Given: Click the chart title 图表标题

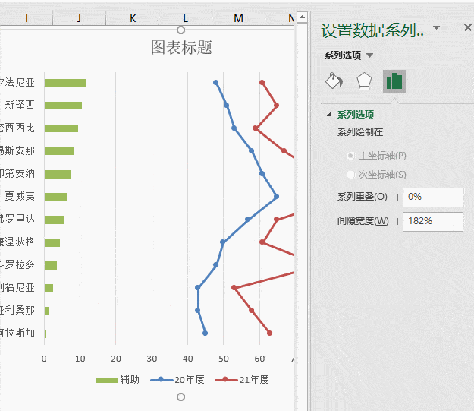Looking at the screenshot, I should (181, 48).
